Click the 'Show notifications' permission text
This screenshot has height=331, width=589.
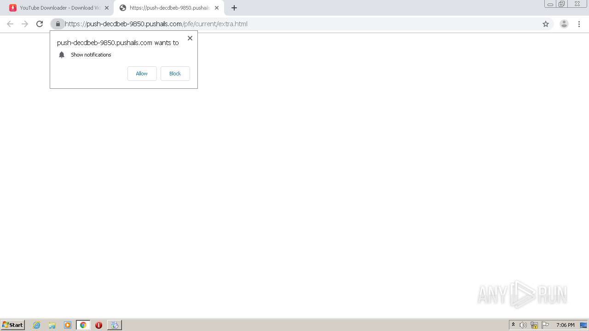91,55
